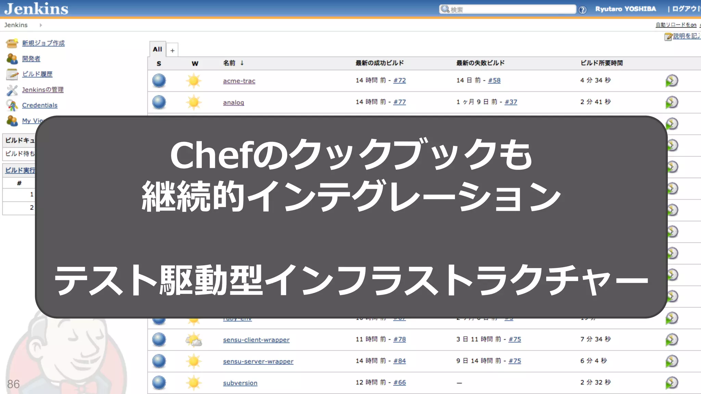Open the sensu-server-wrapper job
Viewport: 701px width, 394px height.
258,361
